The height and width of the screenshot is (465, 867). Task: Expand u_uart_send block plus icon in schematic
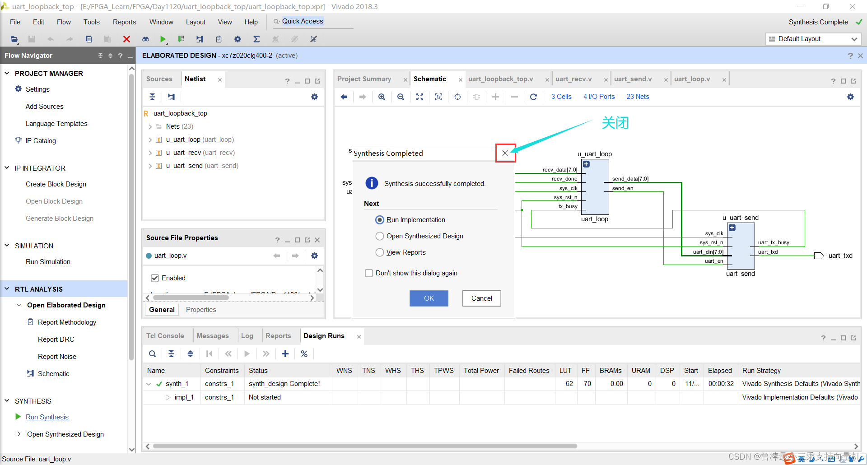[732, 228]
